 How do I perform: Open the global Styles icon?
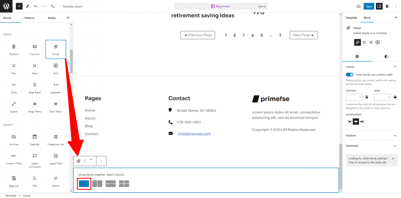(388, 7)
